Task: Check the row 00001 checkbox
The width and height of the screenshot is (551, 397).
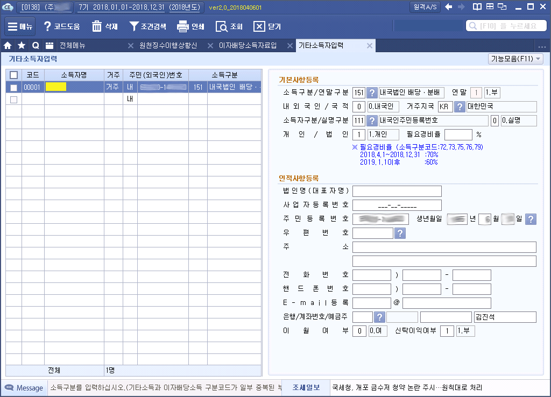Action: click(x=14, y=87)
